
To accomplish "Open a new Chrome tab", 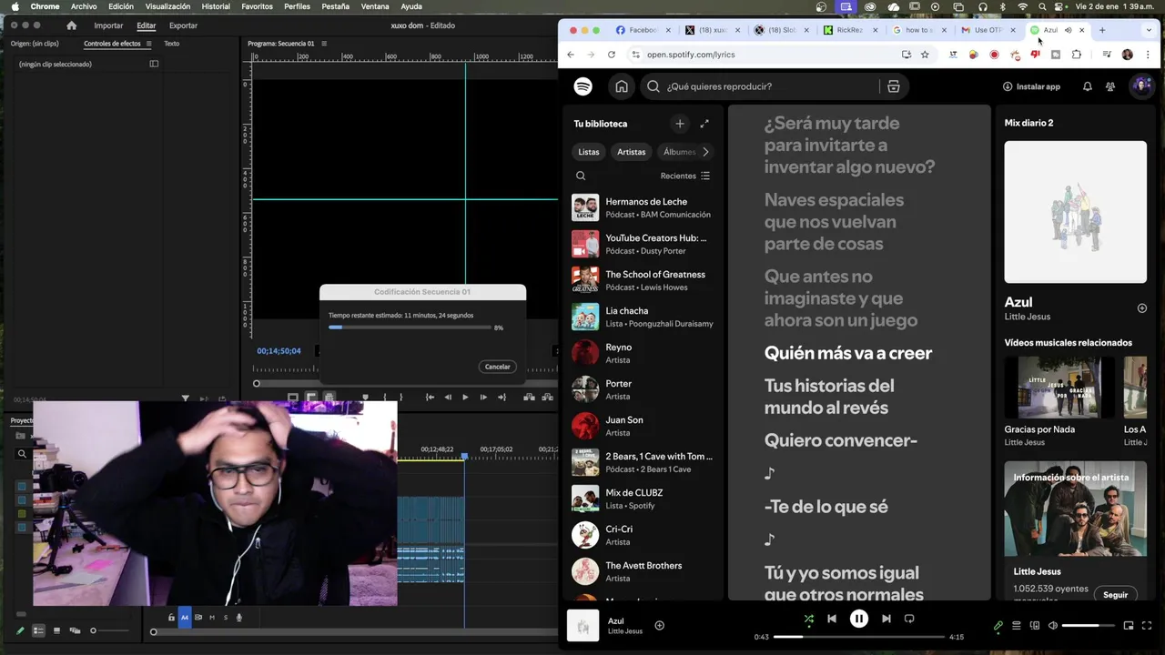I will 1102,30.
